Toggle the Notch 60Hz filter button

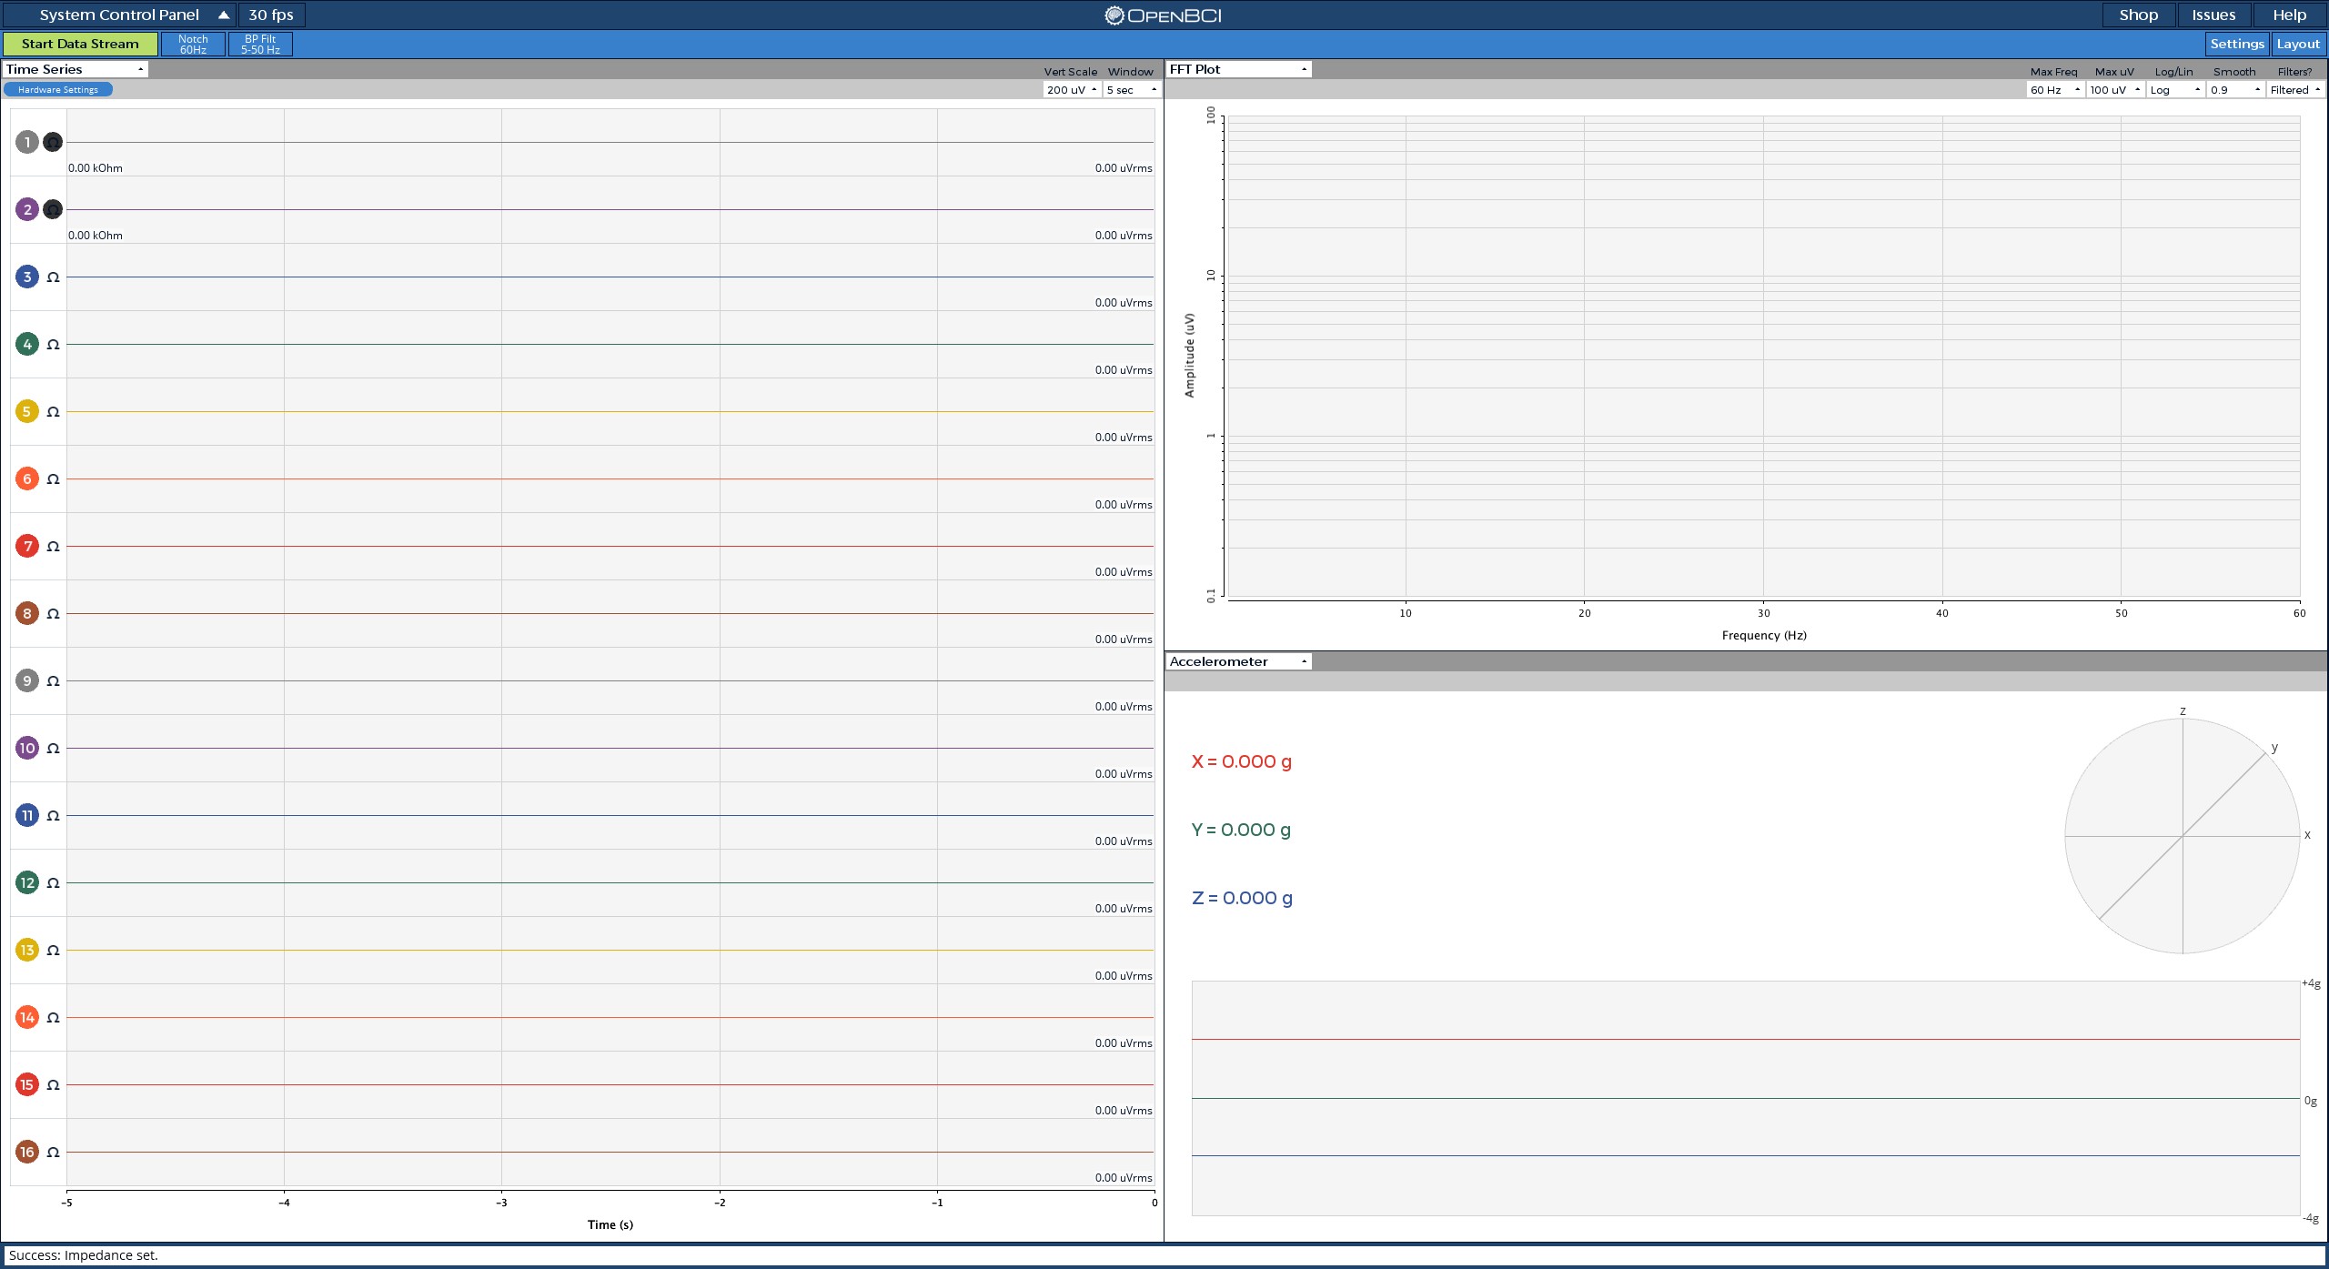pos(193,44)
